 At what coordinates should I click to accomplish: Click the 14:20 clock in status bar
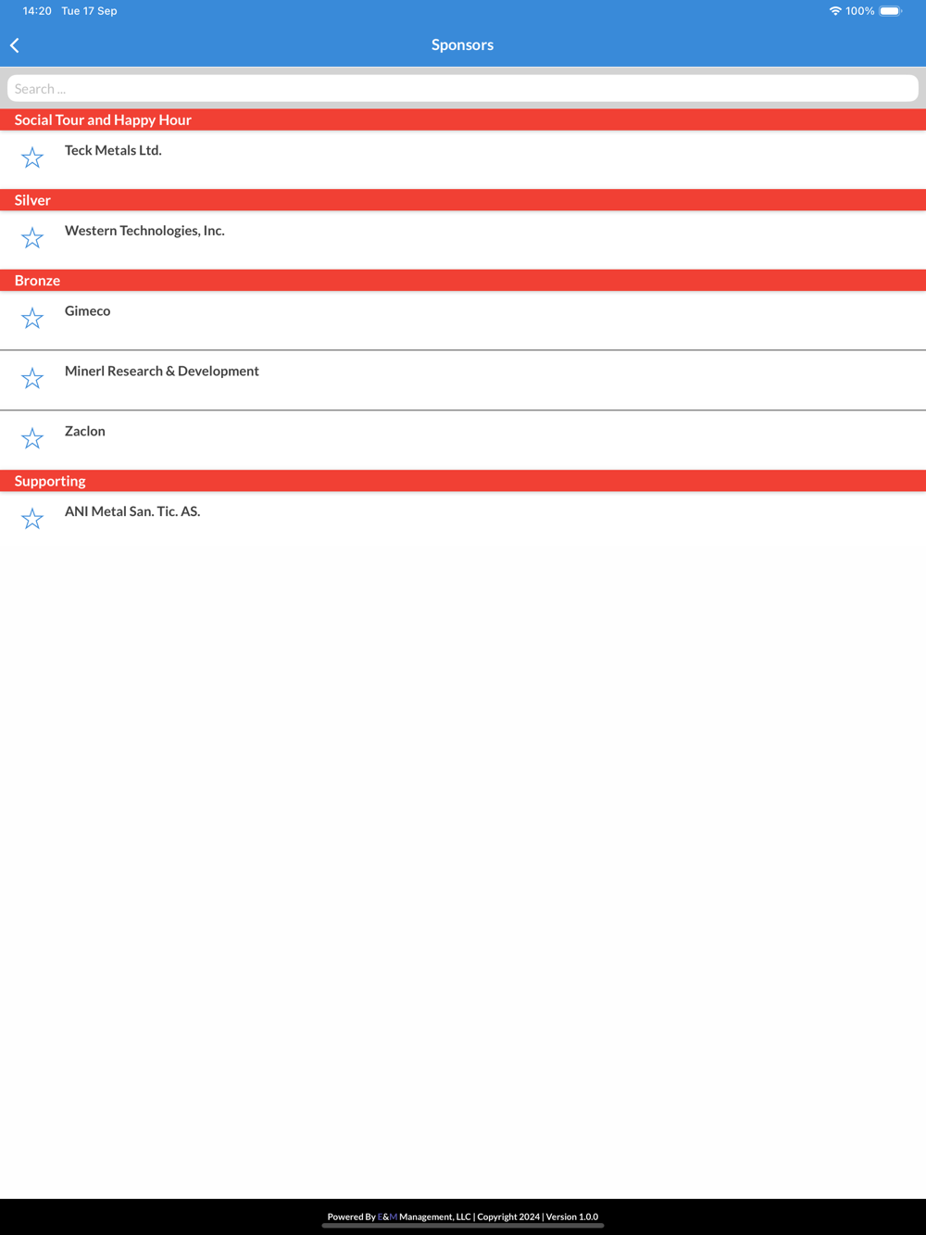coord(37,11)
